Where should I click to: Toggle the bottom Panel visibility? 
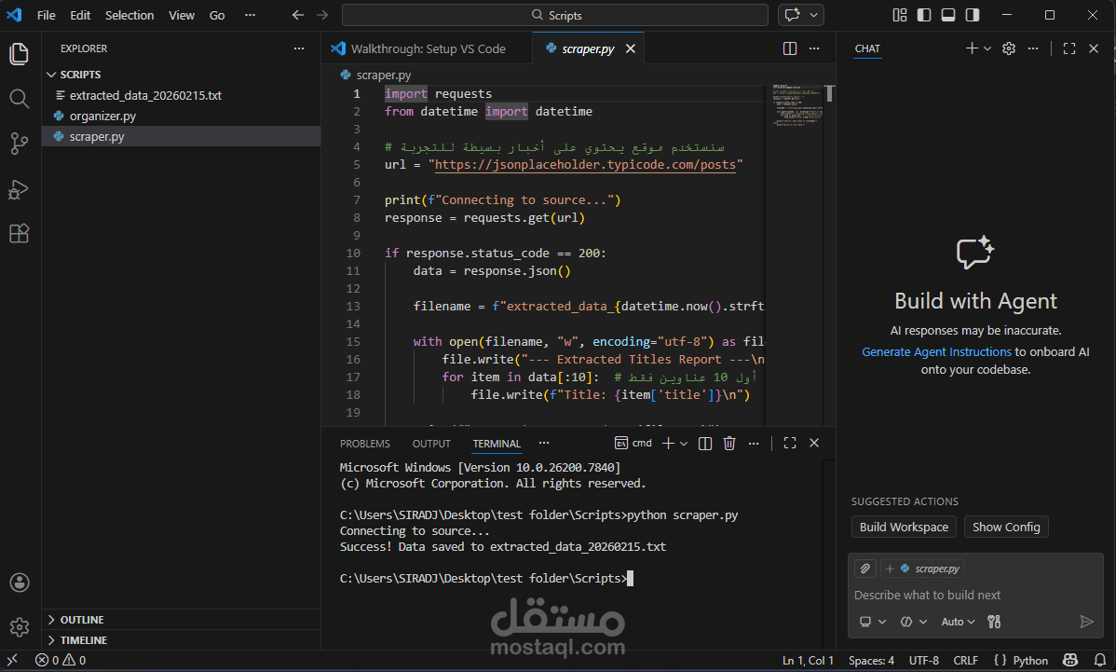point(948,15)
